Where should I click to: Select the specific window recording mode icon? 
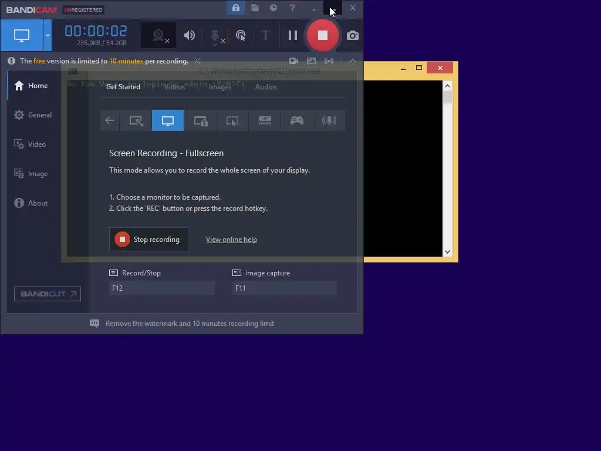coord(200,120)
